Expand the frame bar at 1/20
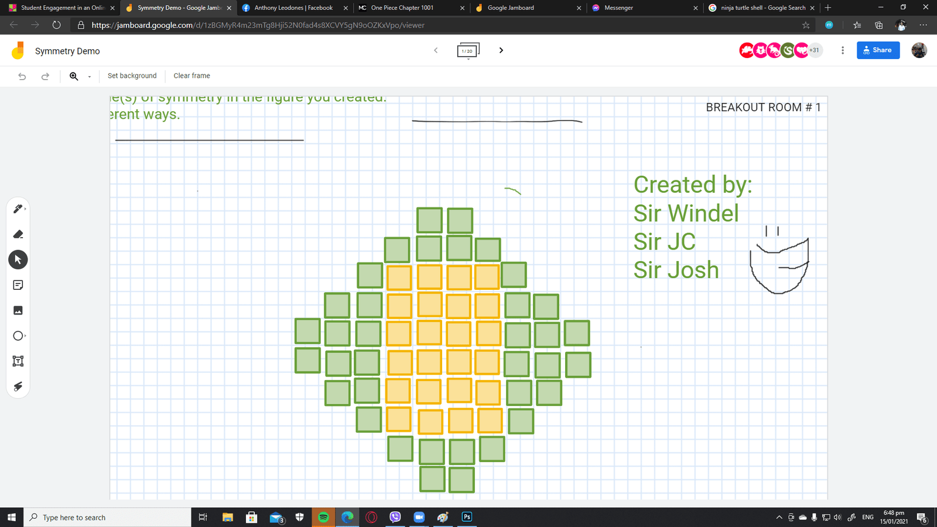Screen dimensions: 937x527 coord(468,51)
